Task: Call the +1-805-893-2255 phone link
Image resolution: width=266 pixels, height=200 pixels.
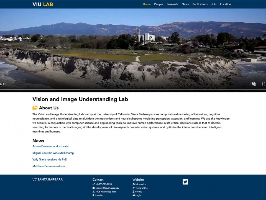Action: click(103, 184)
